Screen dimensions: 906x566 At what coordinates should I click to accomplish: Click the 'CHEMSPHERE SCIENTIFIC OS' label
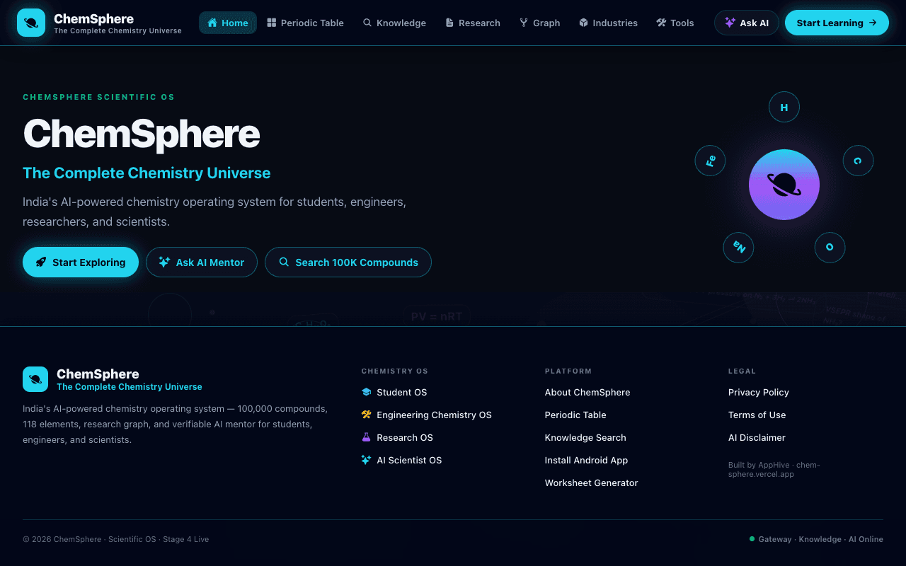pos(98,97)
